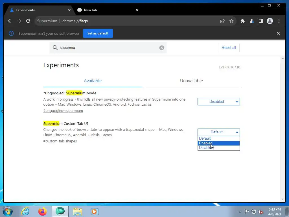Clear the flags search with the X icon
Screen dimensions: 289x217
click(x=162, y=48)
